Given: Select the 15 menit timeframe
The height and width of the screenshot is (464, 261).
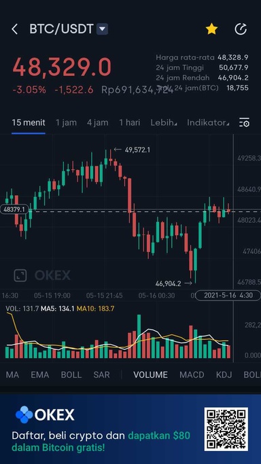Looking at the screenshot, I should (29, 122).
